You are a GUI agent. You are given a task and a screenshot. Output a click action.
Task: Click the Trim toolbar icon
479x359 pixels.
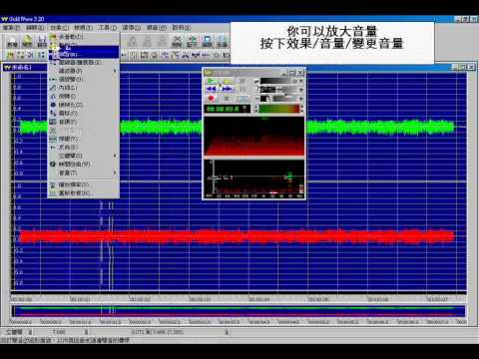pyautogui.click(x=192, y=41)
